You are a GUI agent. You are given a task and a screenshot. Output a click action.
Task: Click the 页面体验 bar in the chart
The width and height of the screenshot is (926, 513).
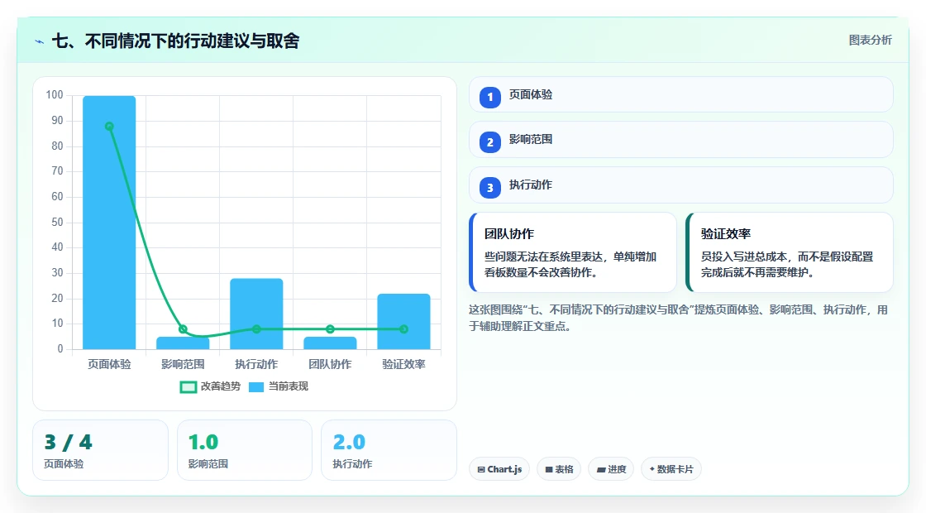(x=109, y=223)
